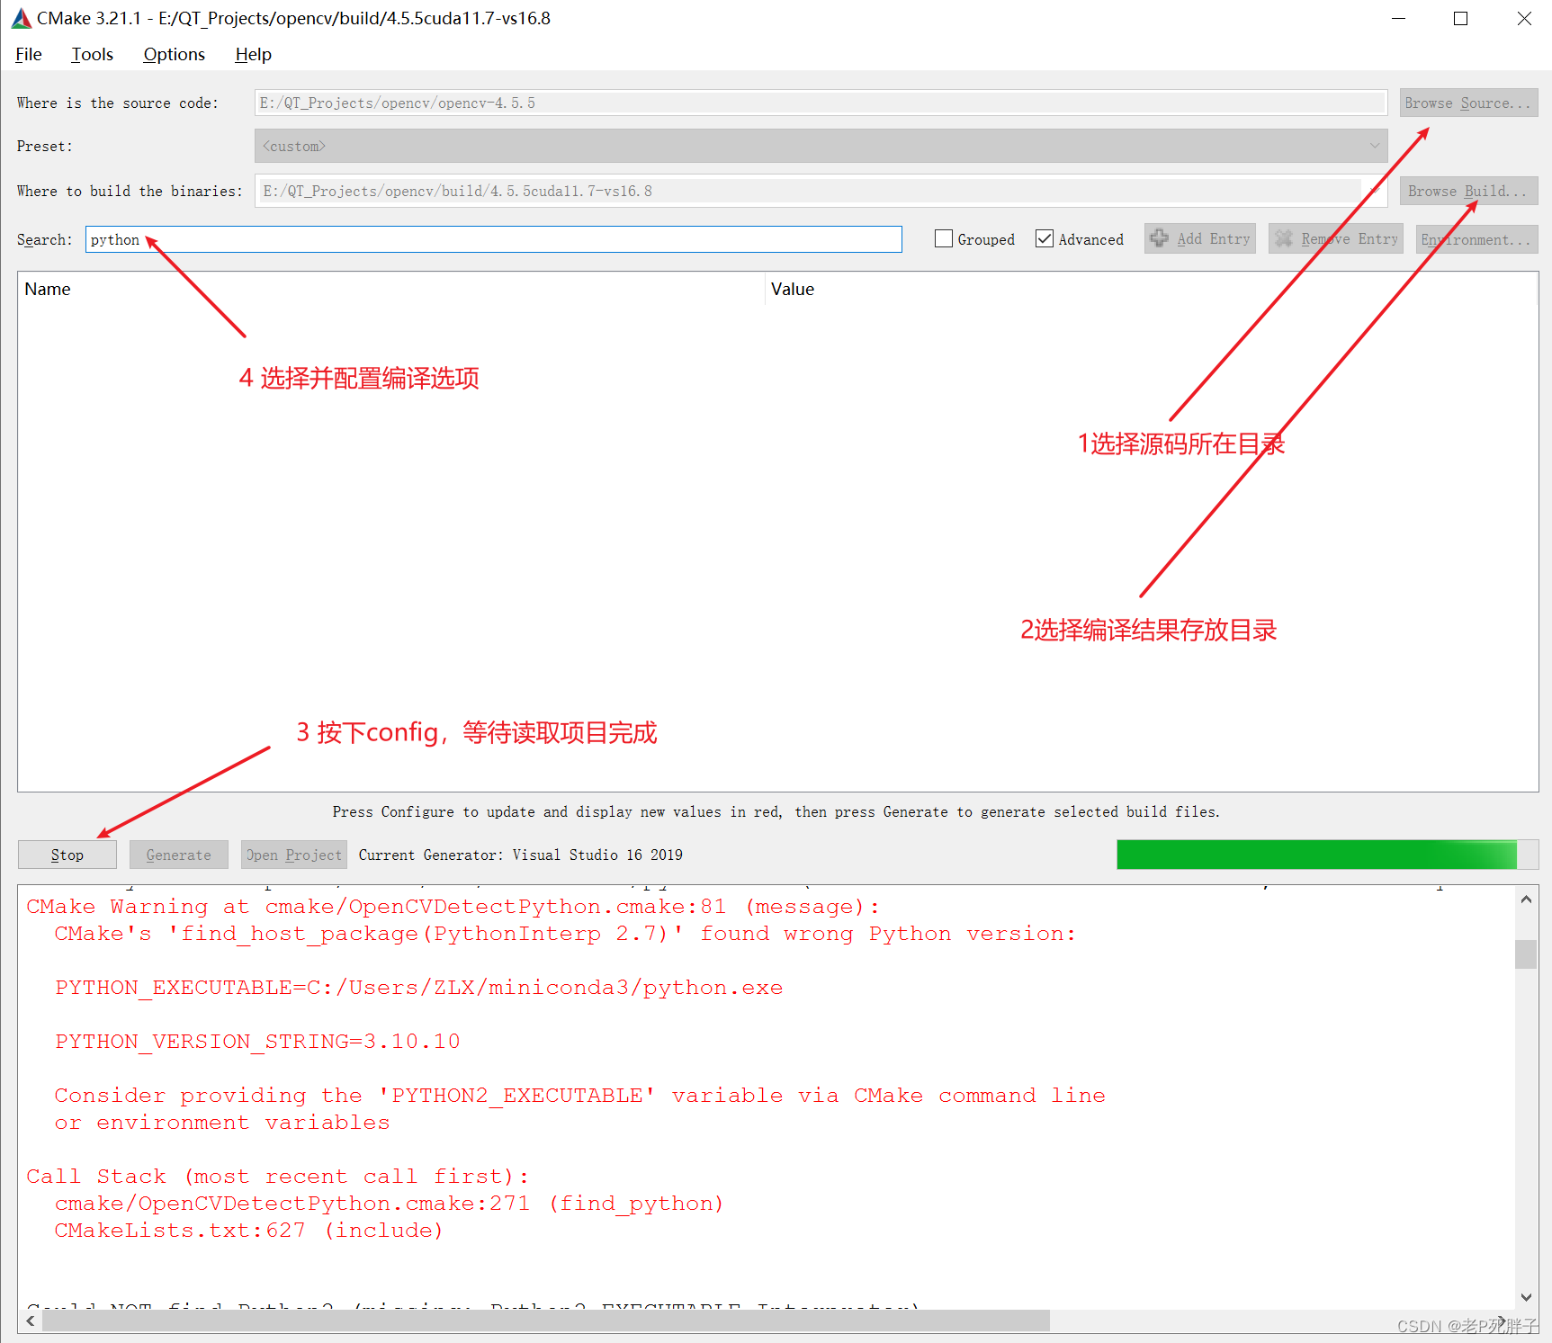Click the Remove Entry icon
This screenshot has width=1552, height=1343.
(x=1285, y=238)
